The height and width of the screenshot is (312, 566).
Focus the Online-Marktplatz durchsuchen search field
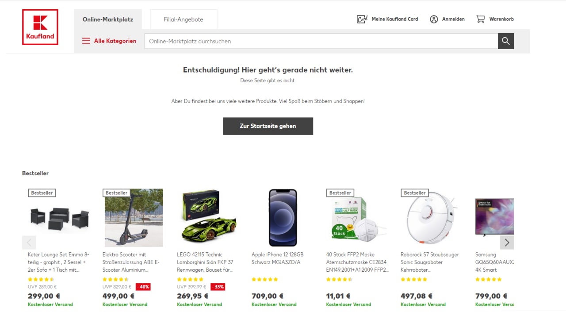pyautogui.click(x=321, y=41)
